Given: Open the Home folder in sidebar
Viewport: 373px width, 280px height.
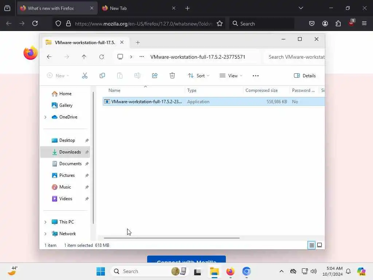Looking at the screenshot, I should (x=65, y=94).
